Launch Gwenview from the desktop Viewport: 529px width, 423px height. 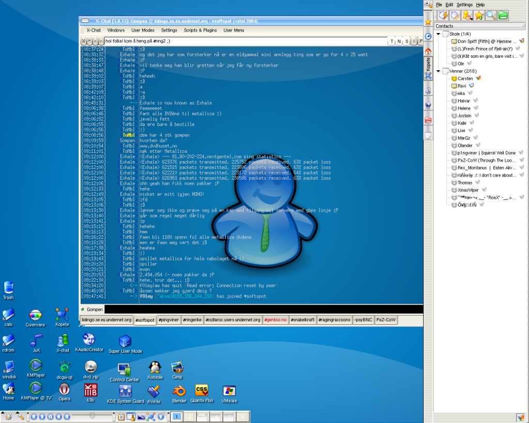click(36, 318)
